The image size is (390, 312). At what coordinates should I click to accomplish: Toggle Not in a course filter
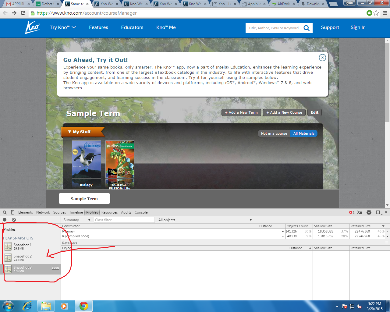274,133
